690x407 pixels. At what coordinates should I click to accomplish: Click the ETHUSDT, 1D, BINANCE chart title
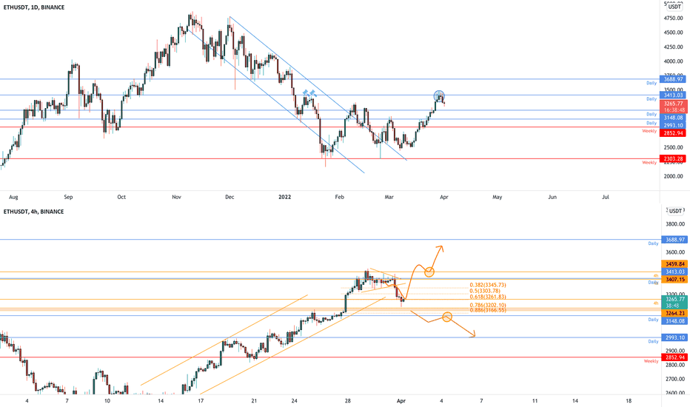34,7
